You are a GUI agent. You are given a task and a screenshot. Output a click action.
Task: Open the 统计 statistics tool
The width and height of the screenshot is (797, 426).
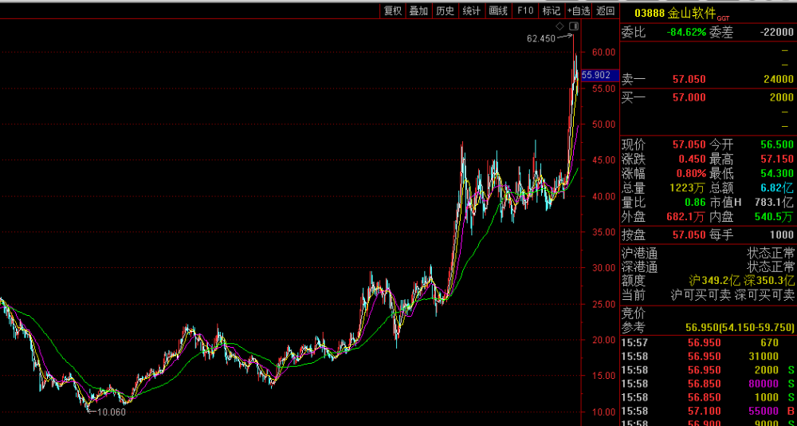pyautogui.click(x=472, y=10)
